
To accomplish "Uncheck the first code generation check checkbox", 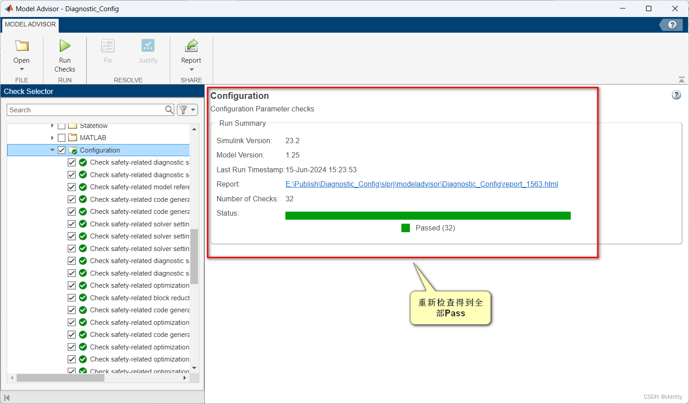I will [72, 199].
